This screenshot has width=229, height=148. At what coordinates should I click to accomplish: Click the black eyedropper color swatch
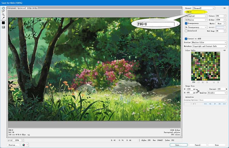pos(3,23)
